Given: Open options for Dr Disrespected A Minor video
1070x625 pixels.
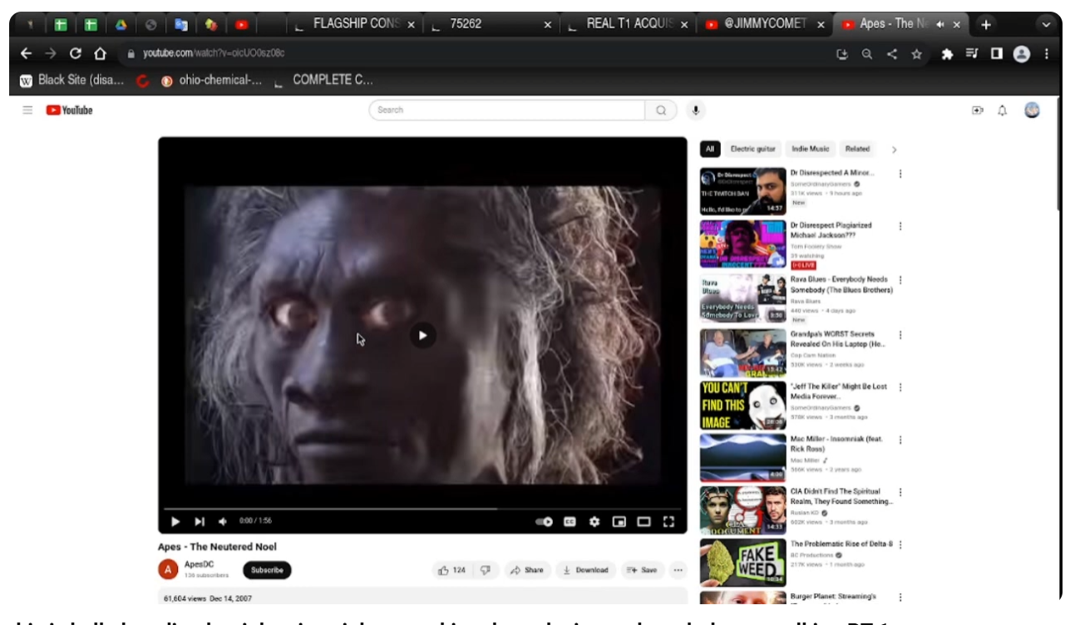Looking at the screenshot, I should pos(900,174).
